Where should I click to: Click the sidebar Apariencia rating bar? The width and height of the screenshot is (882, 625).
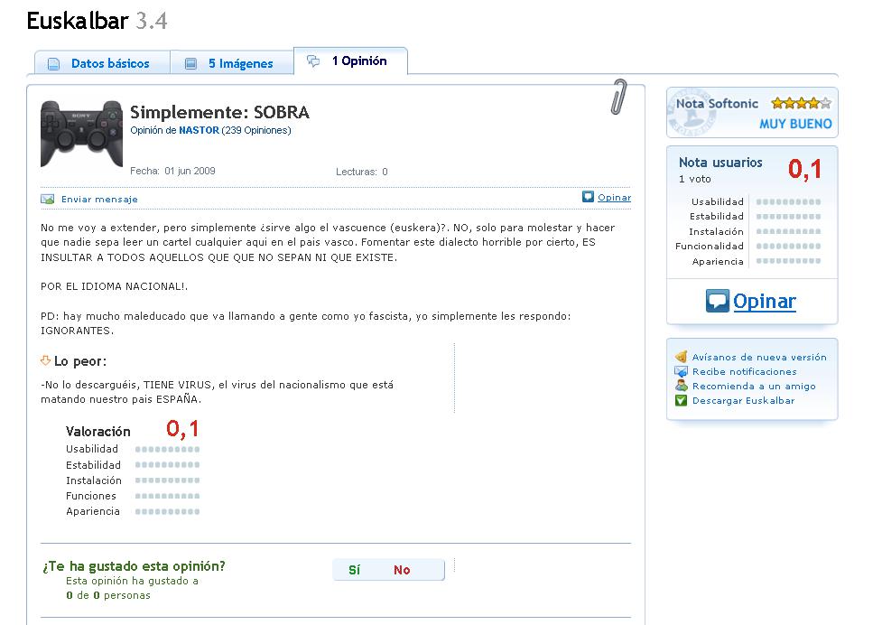[x=788, y=261]
